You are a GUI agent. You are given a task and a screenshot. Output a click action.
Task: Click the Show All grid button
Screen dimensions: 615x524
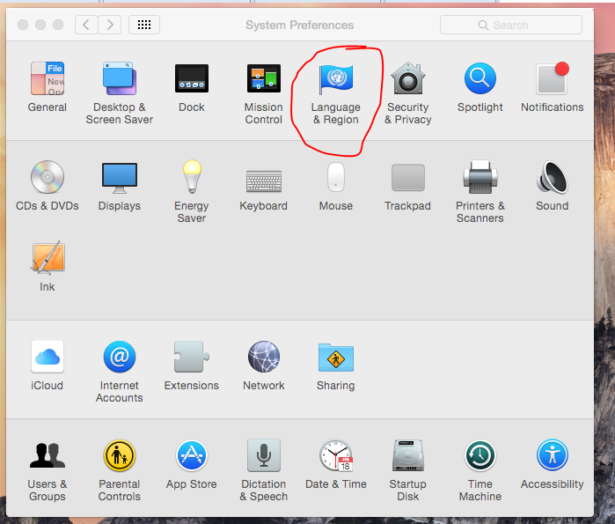144,26
